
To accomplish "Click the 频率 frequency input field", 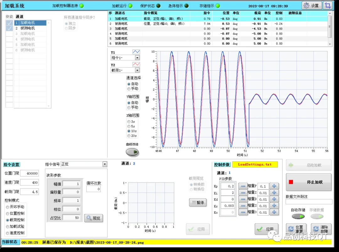I will 71,201.
